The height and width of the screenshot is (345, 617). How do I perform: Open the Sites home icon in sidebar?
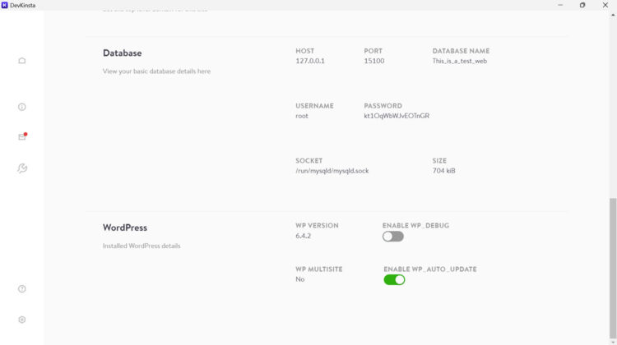click(22, 61)
